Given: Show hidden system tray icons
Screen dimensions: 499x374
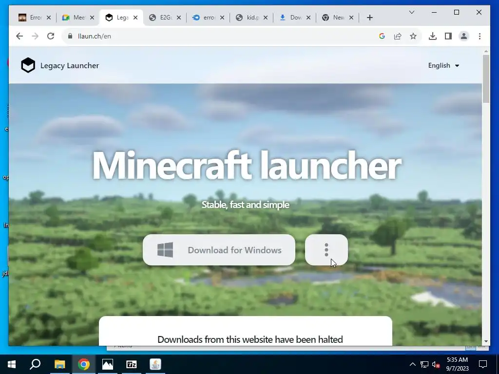Looking at the screenshot, I should [412, 364].
